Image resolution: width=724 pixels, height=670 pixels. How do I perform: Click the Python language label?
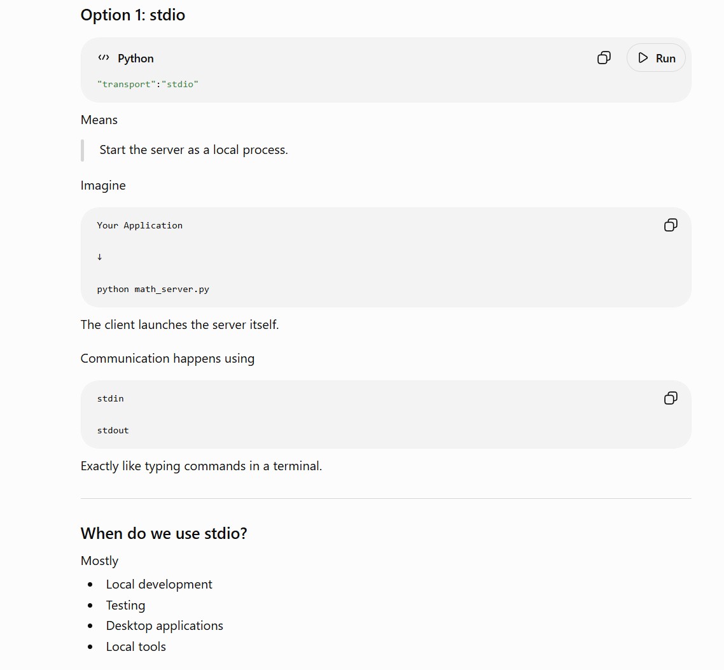tap(136, 58)
